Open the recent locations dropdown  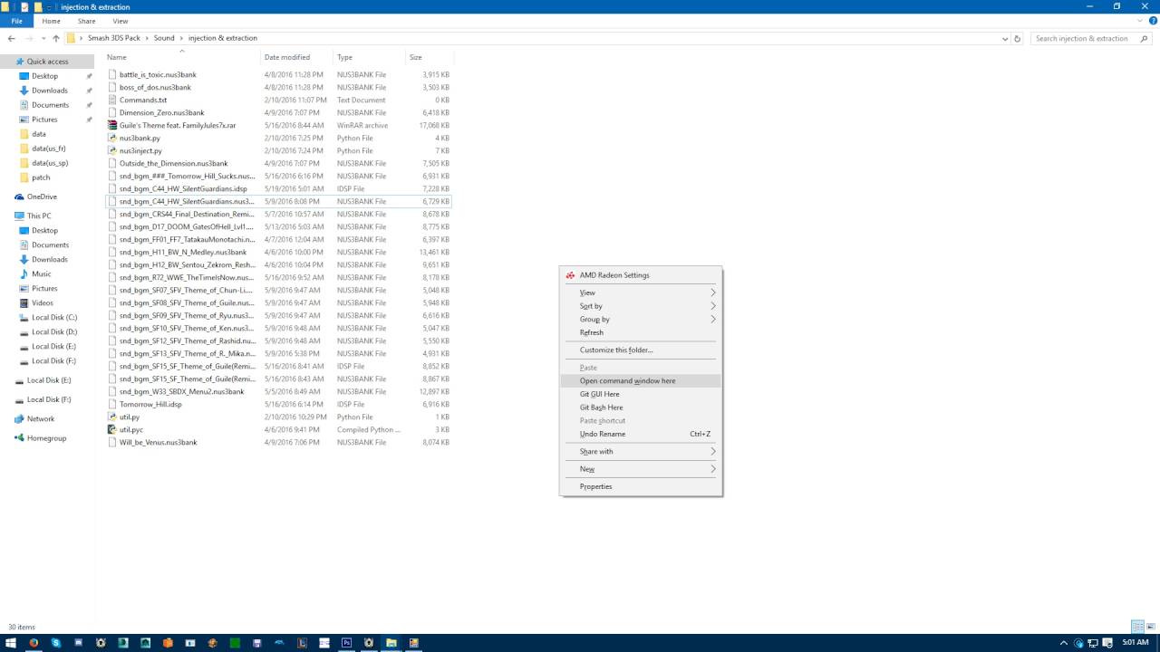(43, 39)
